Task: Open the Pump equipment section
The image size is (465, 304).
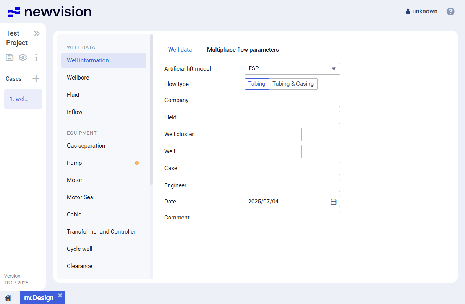Action: [x=75, y=163]
